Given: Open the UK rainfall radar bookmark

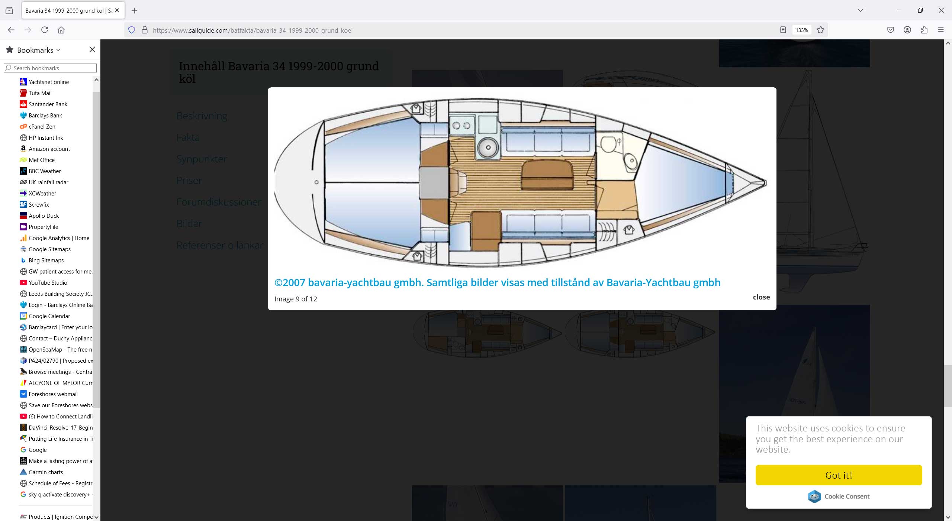Looking at the screenshot, I should coord(44,182).
